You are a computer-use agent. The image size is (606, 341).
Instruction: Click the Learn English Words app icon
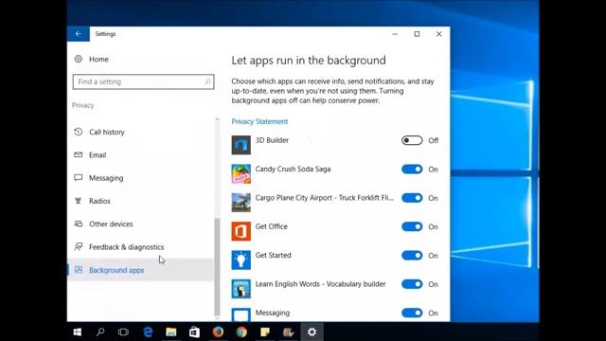point(241,289)
